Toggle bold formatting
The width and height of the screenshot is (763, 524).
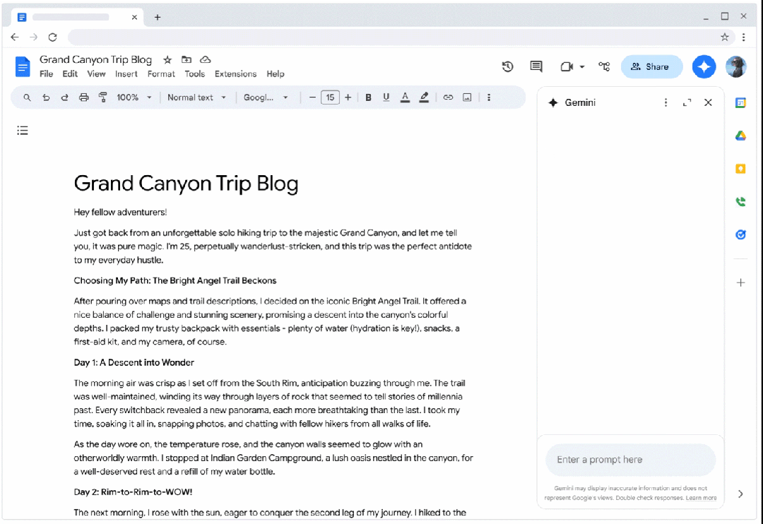pos(368,97)
